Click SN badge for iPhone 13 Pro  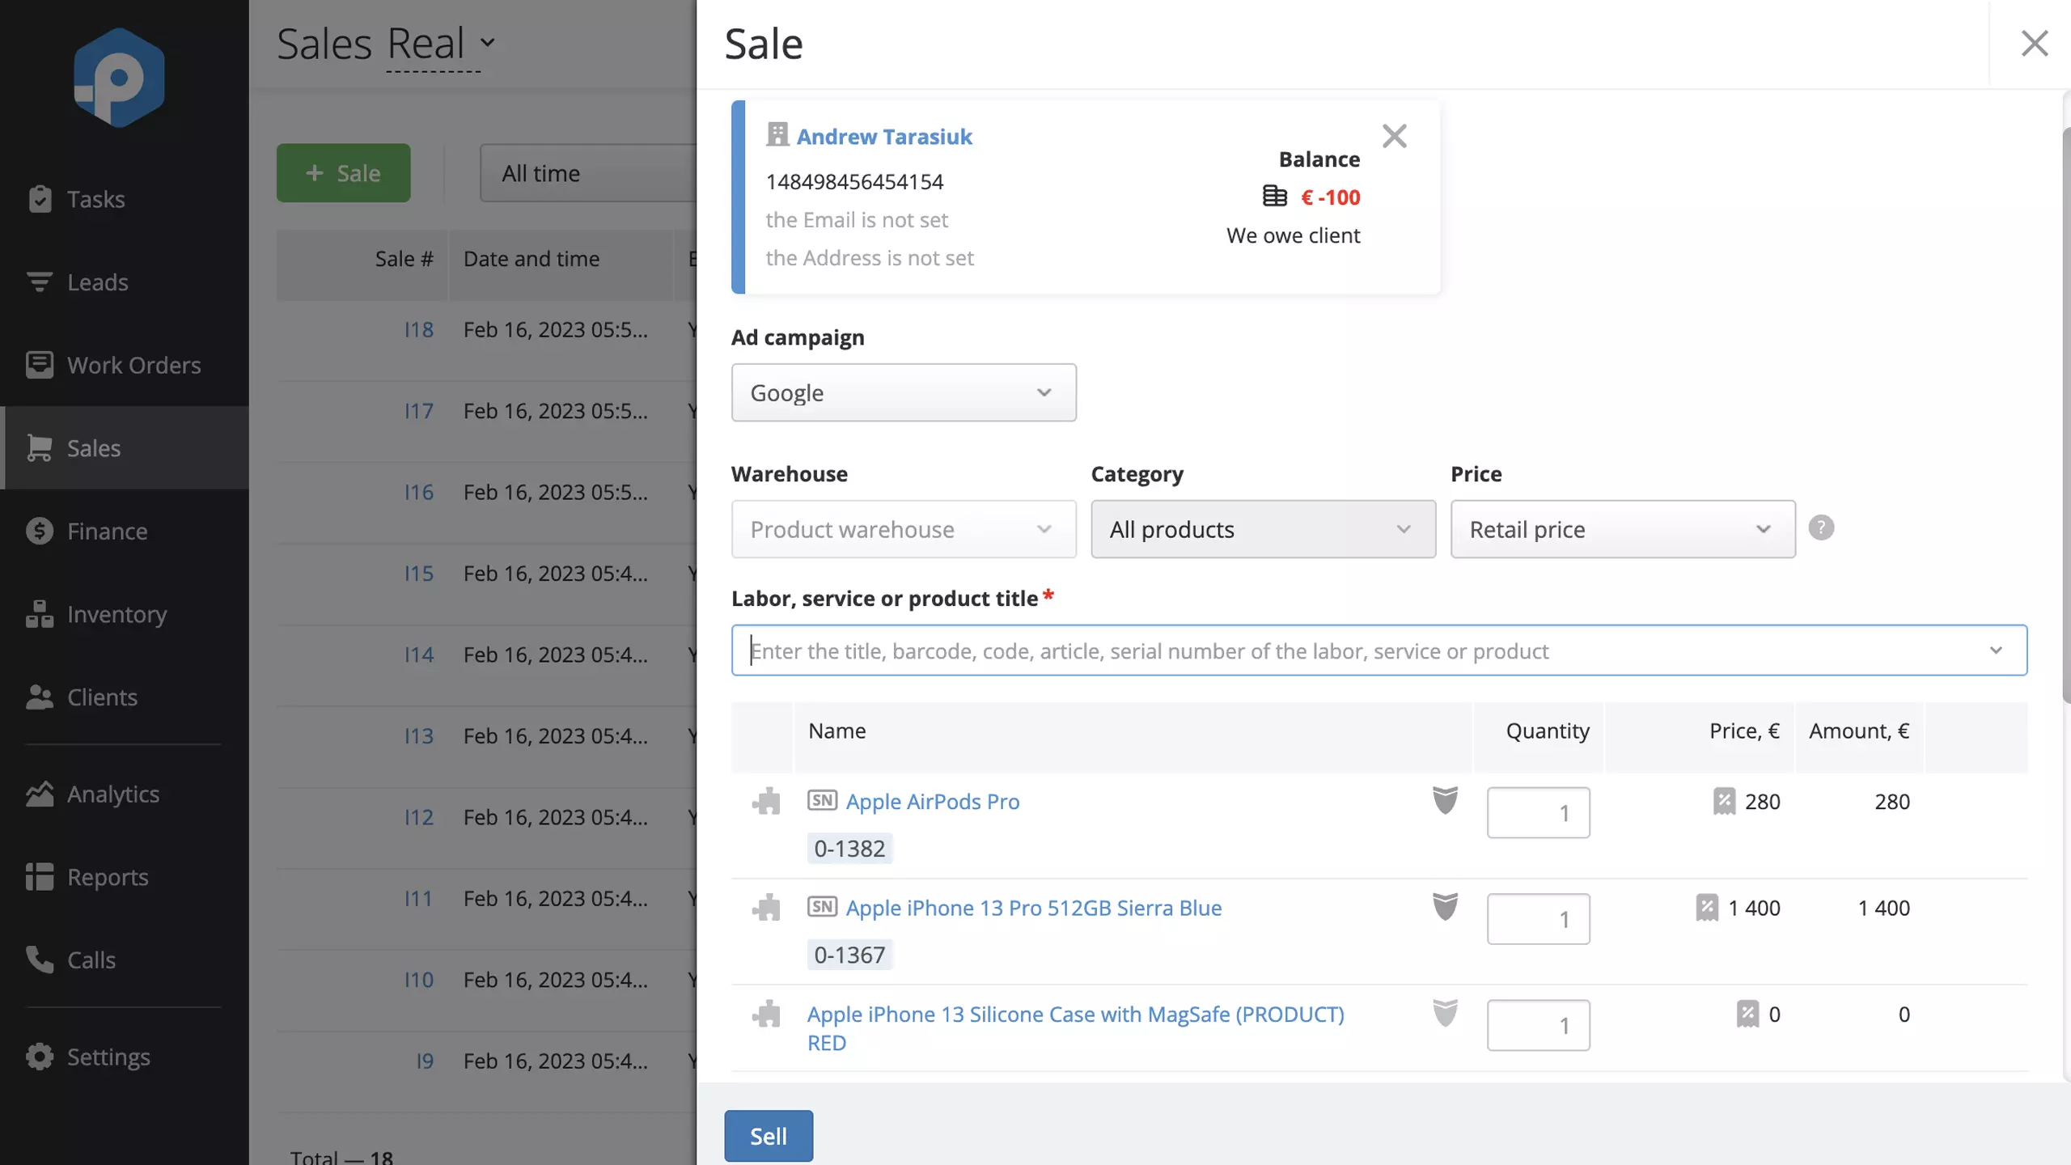(x=822, y=907)
